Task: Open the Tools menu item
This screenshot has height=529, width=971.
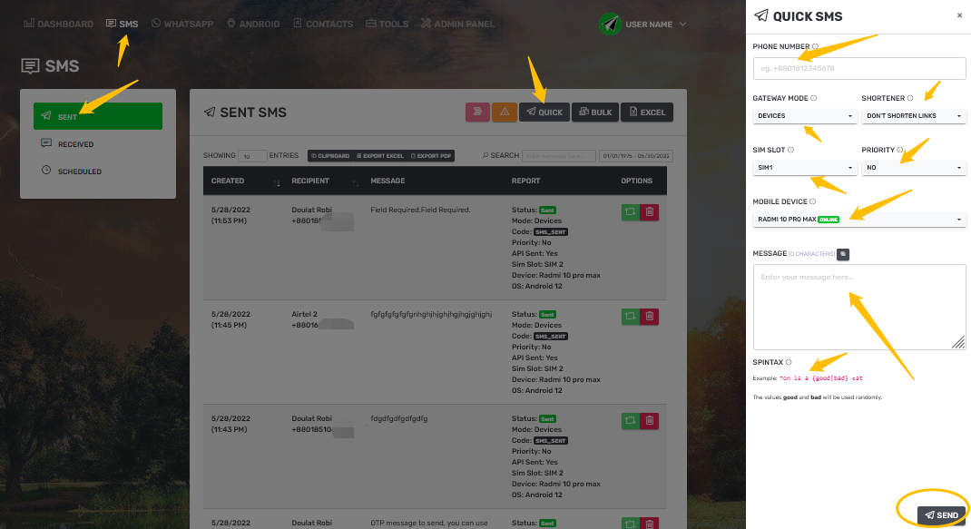Action: (387, 24)
